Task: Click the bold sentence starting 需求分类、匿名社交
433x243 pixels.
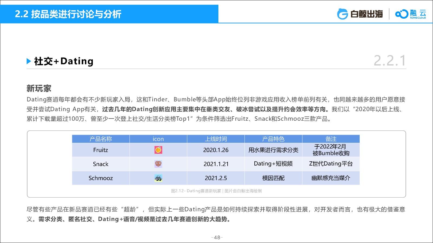Action: click(134, 219)
